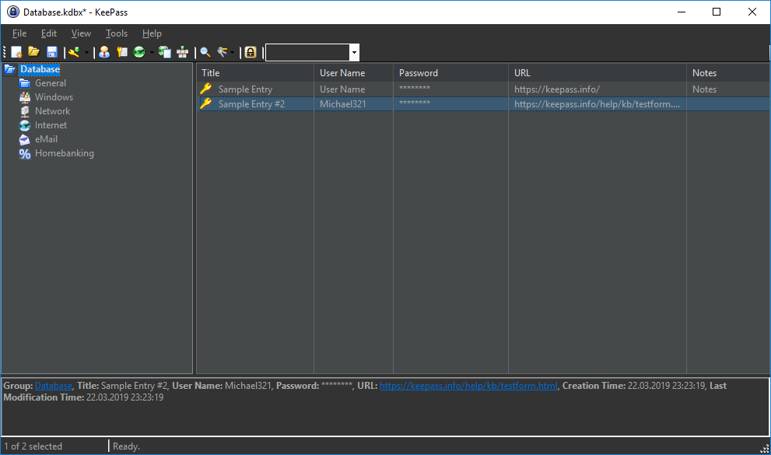
Task: Click into the quick search box
Action: tap(308, 53)
